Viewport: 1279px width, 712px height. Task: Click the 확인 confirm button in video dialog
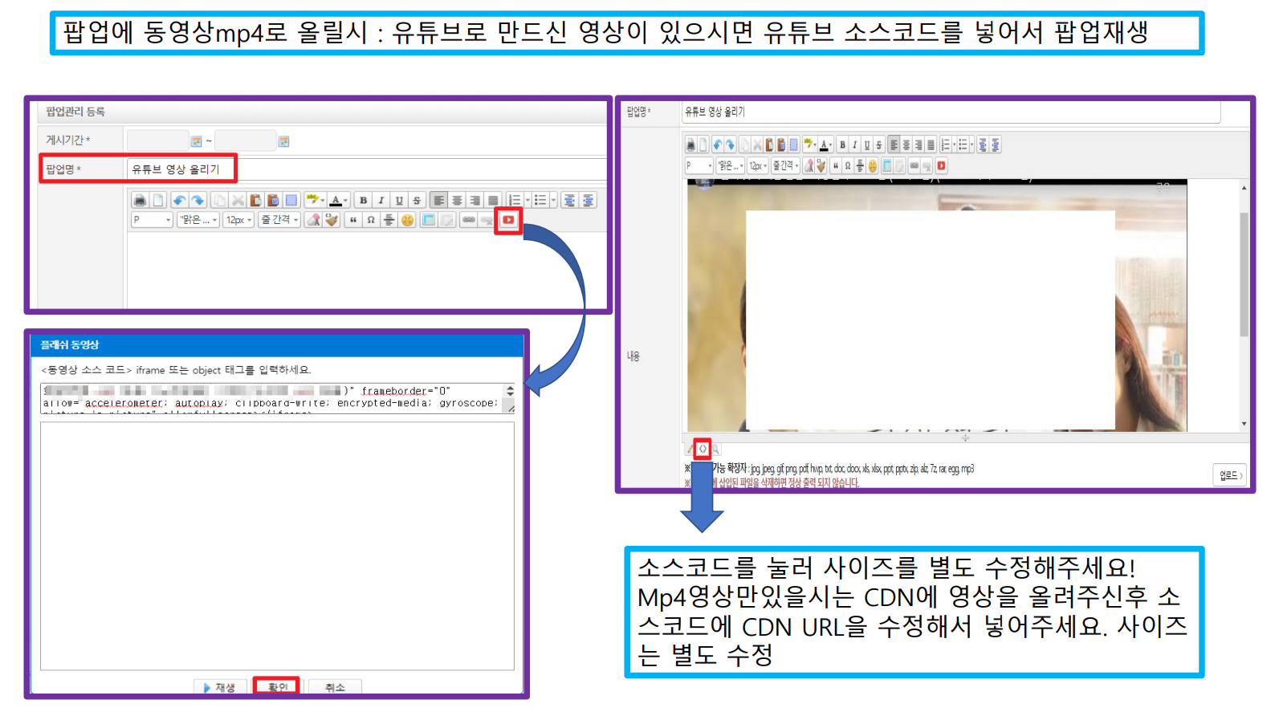click(x=277, y=687)
